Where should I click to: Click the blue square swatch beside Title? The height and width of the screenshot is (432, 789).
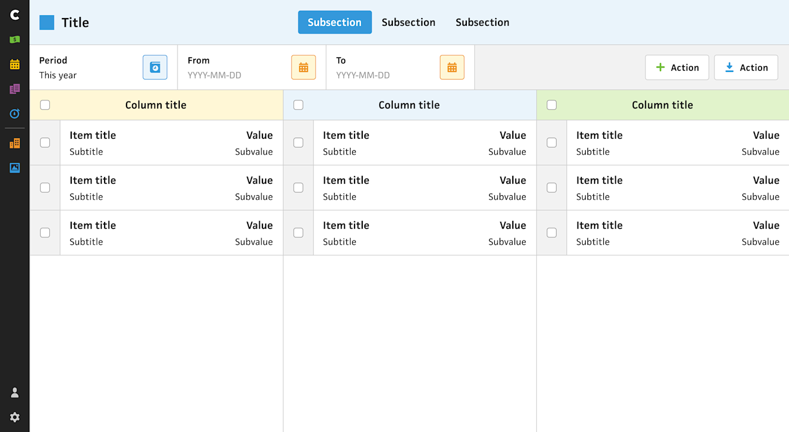tap(47, 22)
